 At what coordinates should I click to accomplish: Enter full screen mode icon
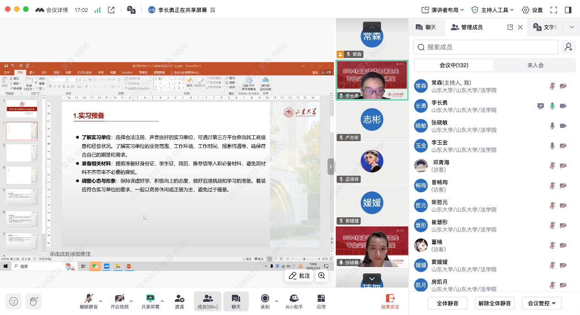tap(553, 10)
